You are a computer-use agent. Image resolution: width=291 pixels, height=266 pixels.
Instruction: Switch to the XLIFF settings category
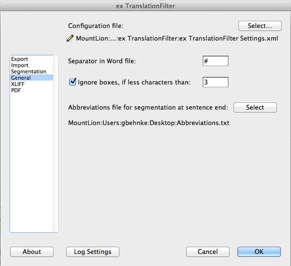pyautogui.click(x=31, y=84)
